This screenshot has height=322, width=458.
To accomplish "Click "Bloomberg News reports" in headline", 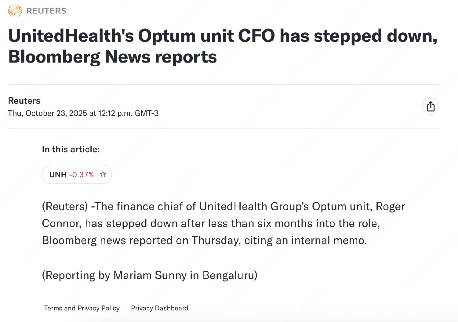I will click(112, 57).
